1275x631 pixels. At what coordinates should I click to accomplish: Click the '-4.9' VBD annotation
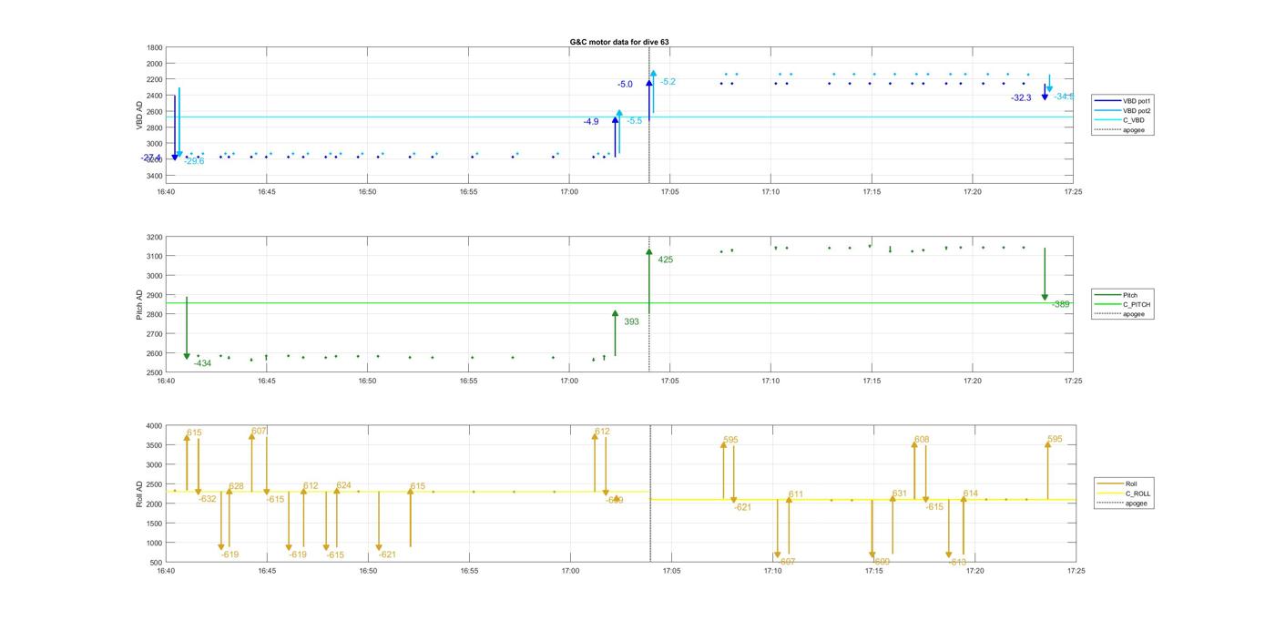tap(591, 121)
